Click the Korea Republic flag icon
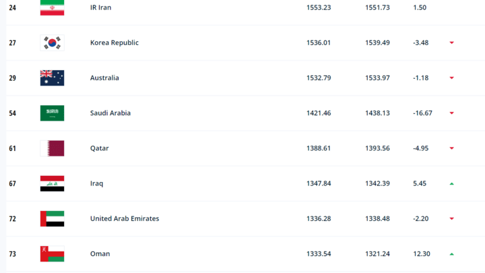485x273 pixels. point(52,42)
